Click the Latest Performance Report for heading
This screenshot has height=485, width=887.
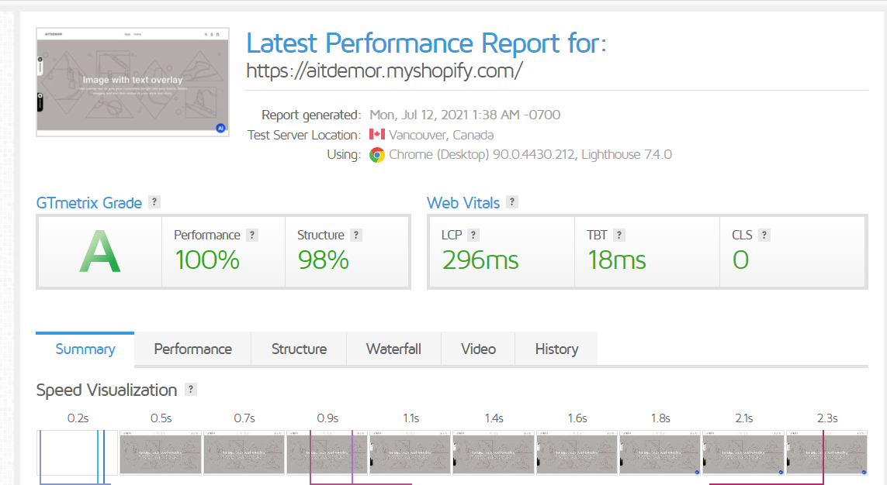(x=426, y=43)
